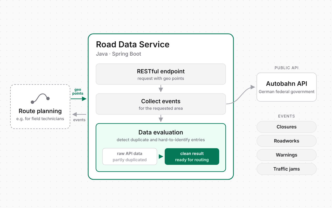Screen dimensions: 332x208
Task: Click the 'ready for routing' text
Action: pos(192,160)
